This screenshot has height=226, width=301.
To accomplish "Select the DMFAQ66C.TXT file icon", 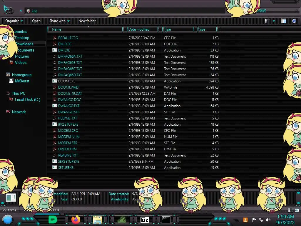I will tap(55, 69).
